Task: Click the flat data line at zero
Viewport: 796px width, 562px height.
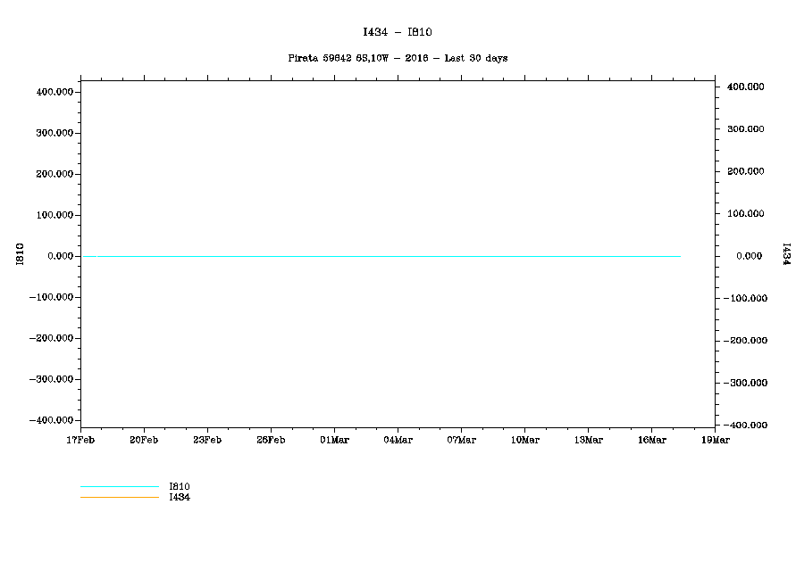Action: click(x=384, y=256)
